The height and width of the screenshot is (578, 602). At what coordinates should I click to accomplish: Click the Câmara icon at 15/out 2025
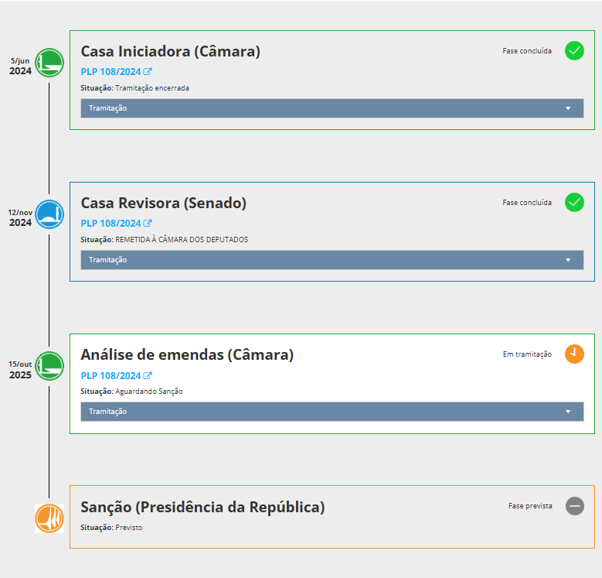coord(50,365)
